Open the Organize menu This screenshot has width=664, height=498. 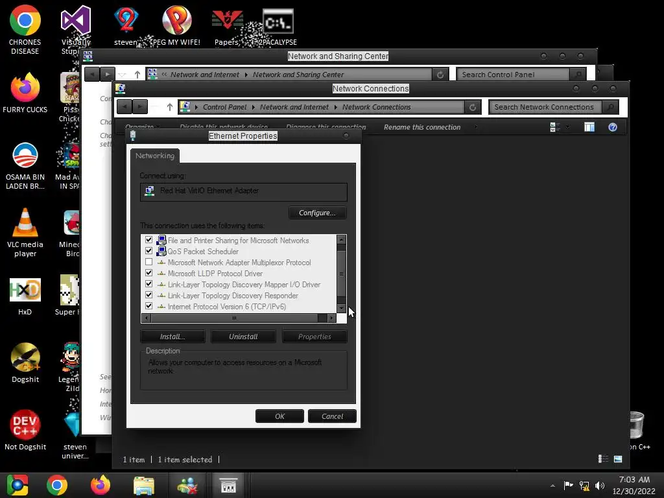[x=143, y=127]
